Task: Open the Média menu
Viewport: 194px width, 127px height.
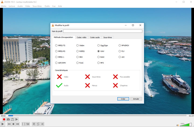Action: 4,6
